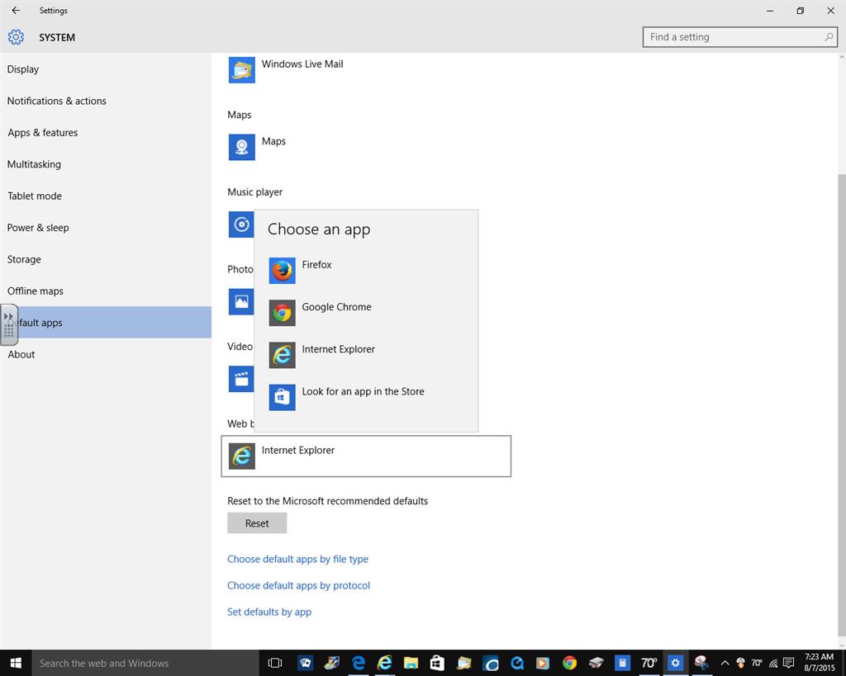Open the Snipping Tool icon on taskbar
This screenshot has height=676, width=846.
click(701, 663)
